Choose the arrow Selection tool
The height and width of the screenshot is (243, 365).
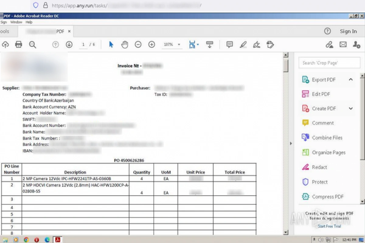coord(111,45)
